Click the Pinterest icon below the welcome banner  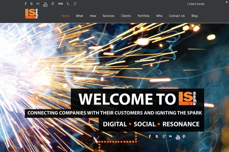point(184,136)
